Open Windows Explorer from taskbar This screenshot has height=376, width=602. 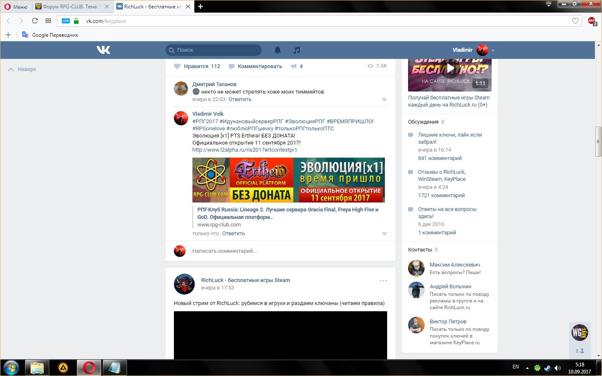[x=37, y=368]
